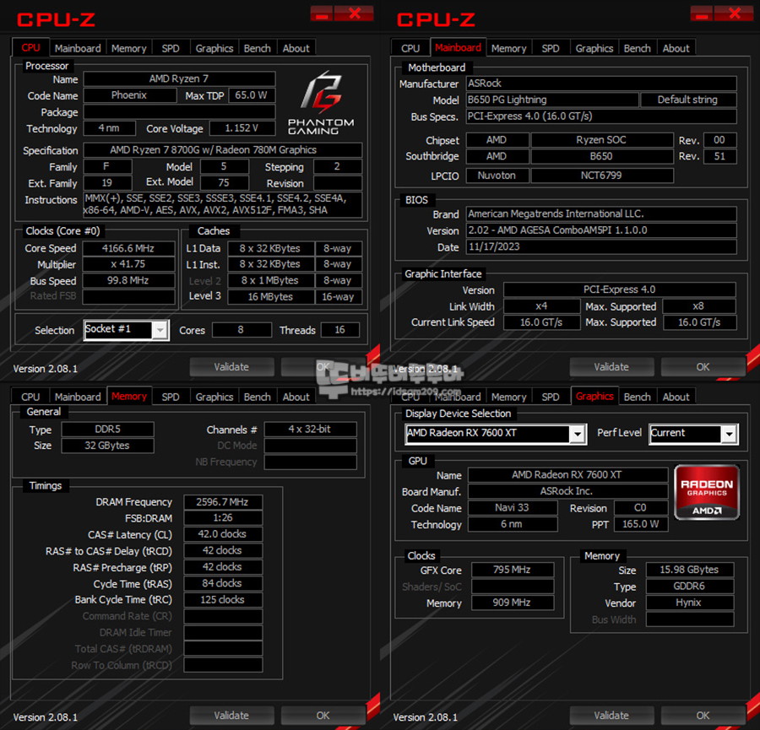This screenshot has height=730, width=760.
Task: Click the Phantom Gaming logo in the Processor section
Action: click(x=320, y=103)
